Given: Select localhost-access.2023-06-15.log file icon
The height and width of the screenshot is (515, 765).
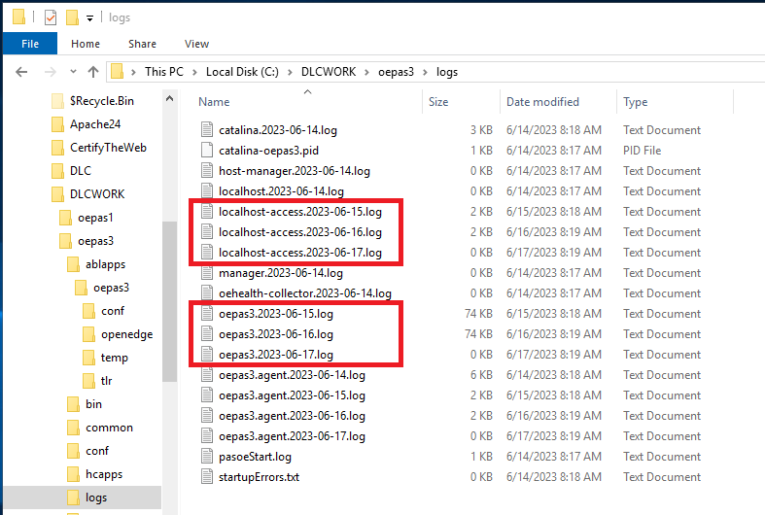Looking at the screenshot, I should 207,212.
